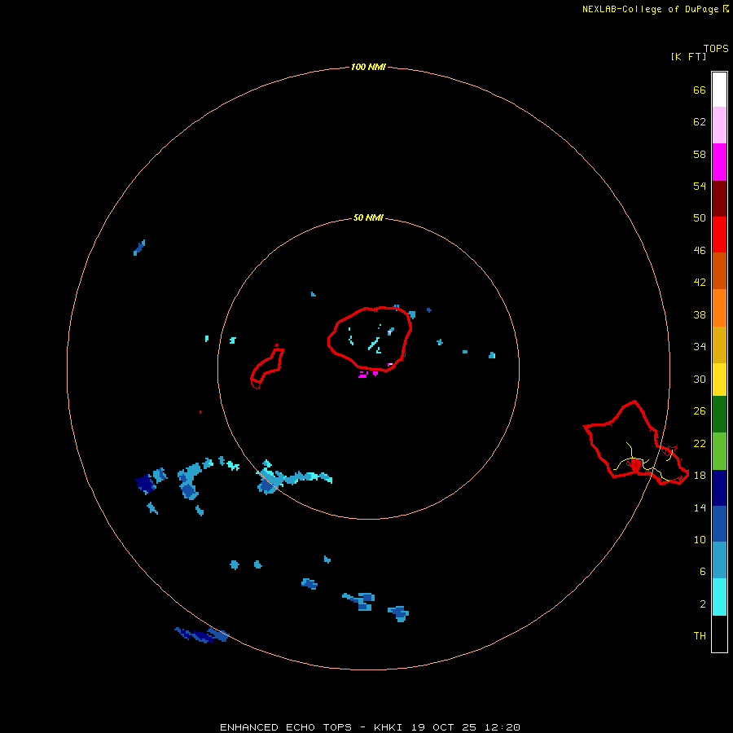Click the light pink swatch near 62
The width and height of the screenshot is (733, 733).
coord(719,125)
